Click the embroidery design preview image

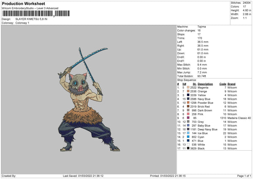[x=89, y=100]
